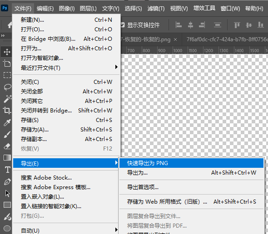Expand the 导出(E) submenu

tap(65, 163)
